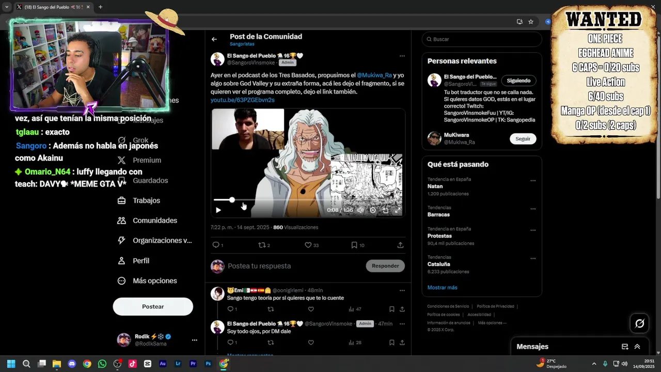
Task: Open Premium in the sidebar
Action: pyautogui.click(x=139, y=160)
